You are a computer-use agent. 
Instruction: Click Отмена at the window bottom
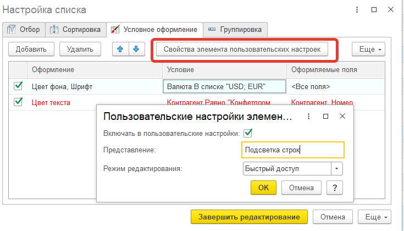point(333,217)
